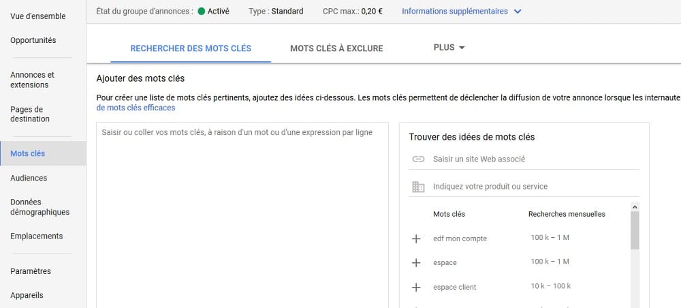681x308 pixels.
Task: Go to Audiences in sidebar
Action: [29, 178]
